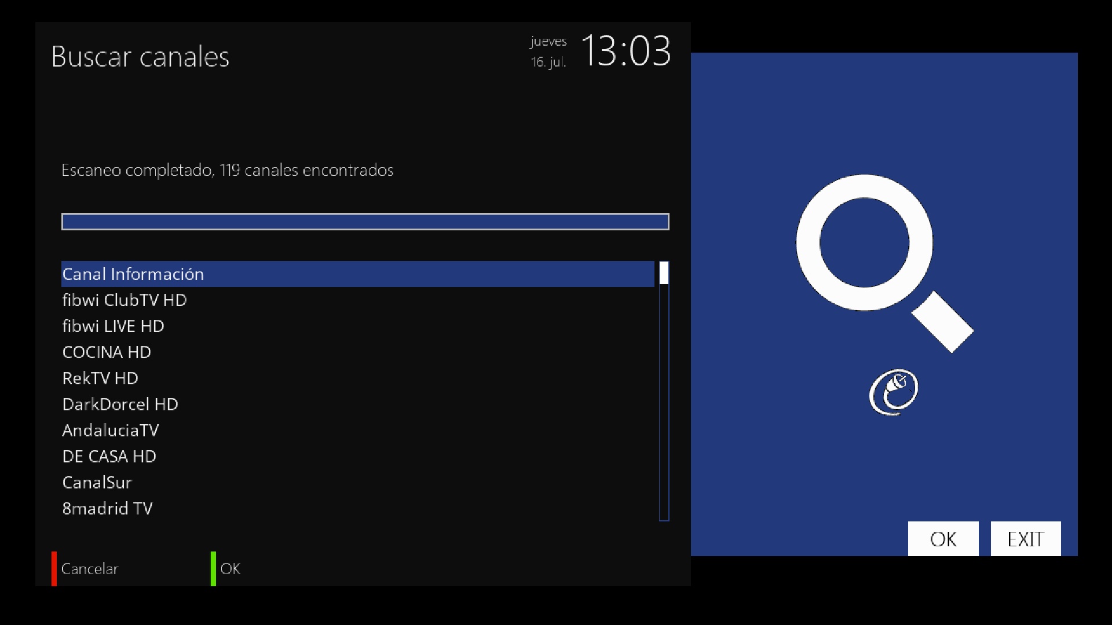Select fibwi ClubTV HD channel

click(358, 300)
